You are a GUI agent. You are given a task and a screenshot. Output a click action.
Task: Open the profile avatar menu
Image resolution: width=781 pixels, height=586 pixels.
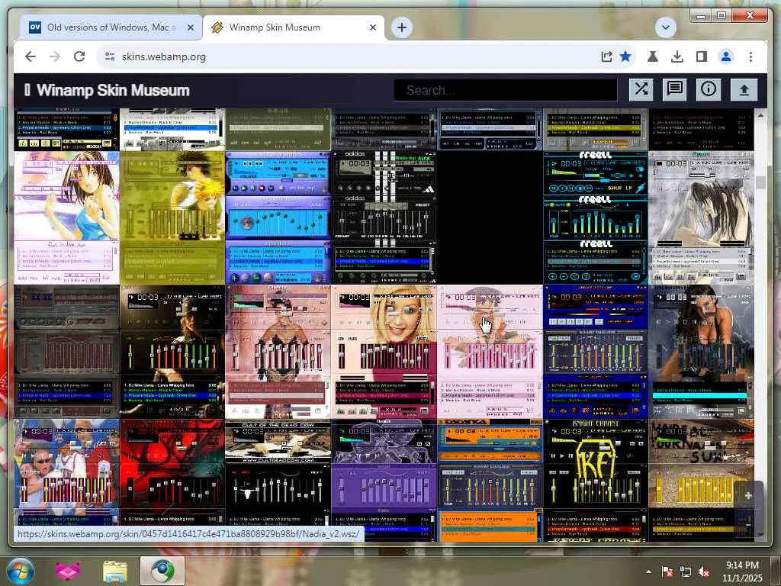(726, 56)
